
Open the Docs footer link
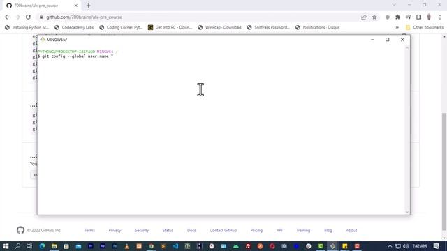(191, 230)
